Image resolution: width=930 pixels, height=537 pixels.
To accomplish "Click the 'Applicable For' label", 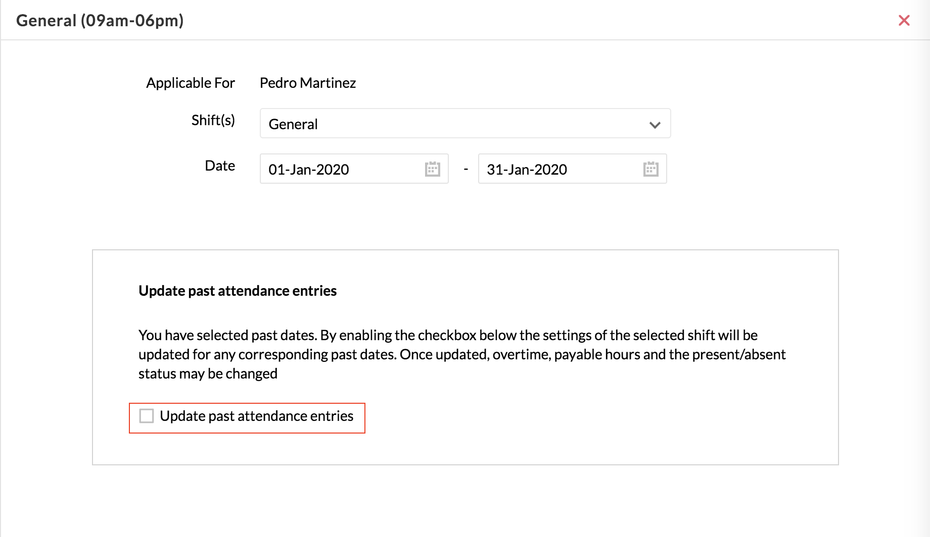I will tap(191, 83).
